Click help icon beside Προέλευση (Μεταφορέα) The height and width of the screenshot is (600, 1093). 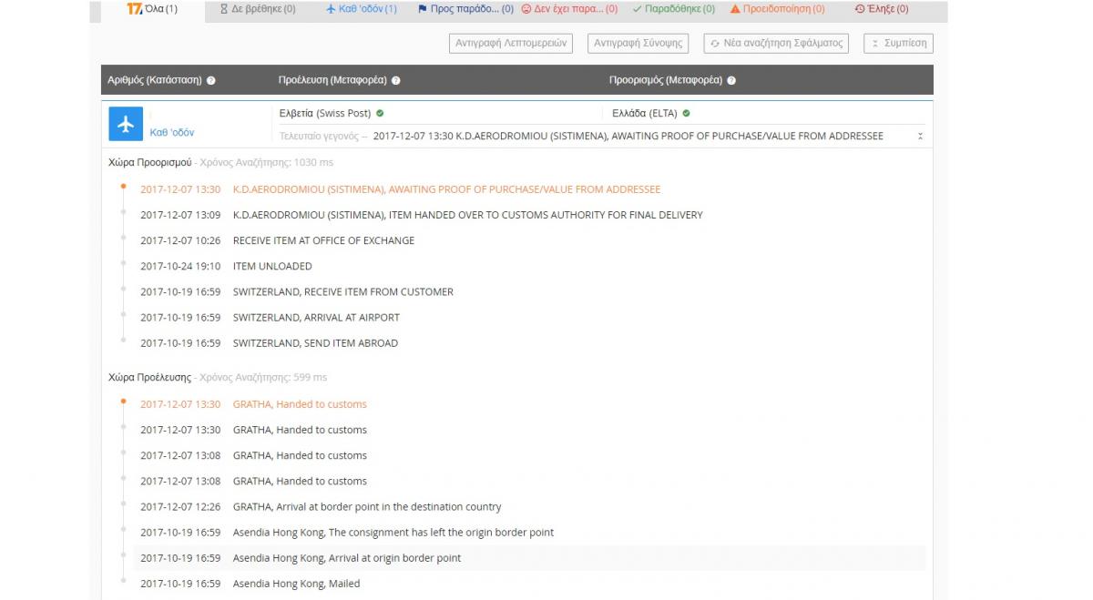[396, 80]
